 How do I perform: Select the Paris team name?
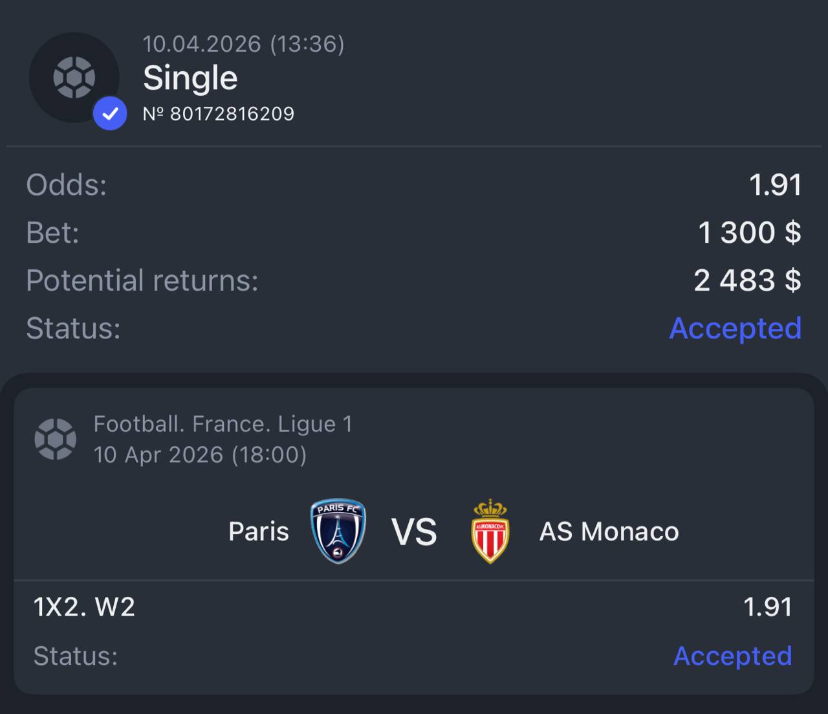[259, 531]
